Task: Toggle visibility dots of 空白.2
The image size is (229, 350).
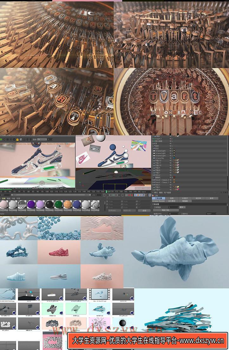Action: point(171,175)
